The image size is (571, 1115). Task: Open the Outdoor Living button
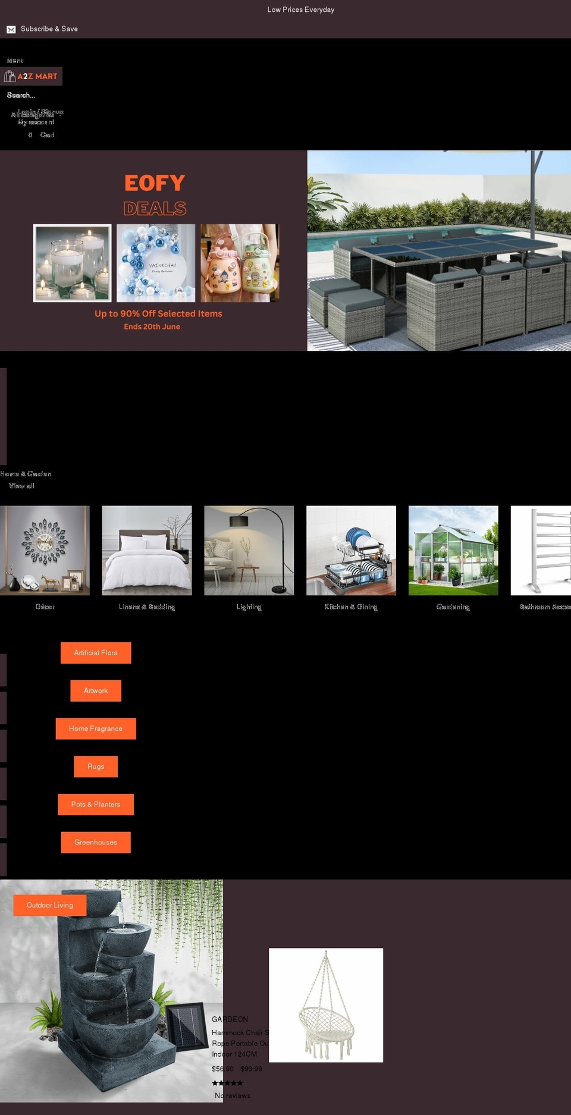tap(50, 905)
